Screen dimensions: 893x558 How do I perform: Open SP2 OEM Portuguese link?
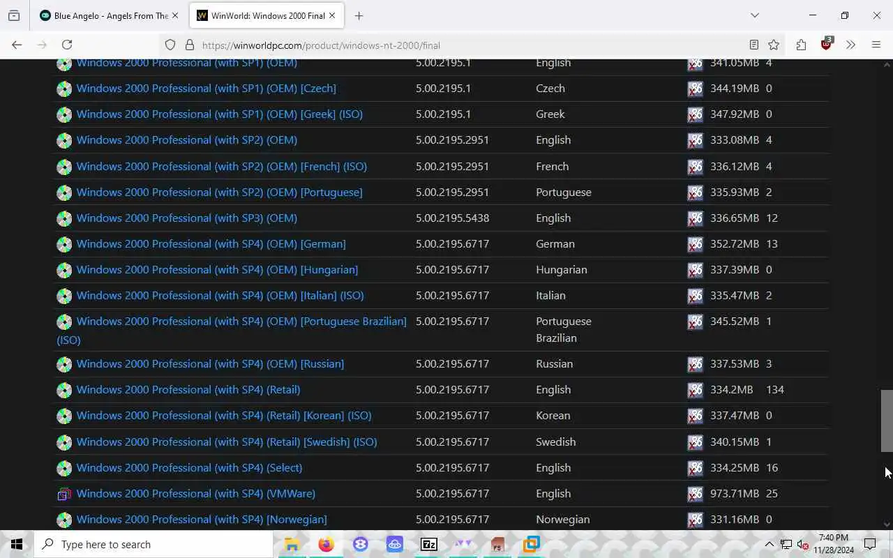(219, 192)
